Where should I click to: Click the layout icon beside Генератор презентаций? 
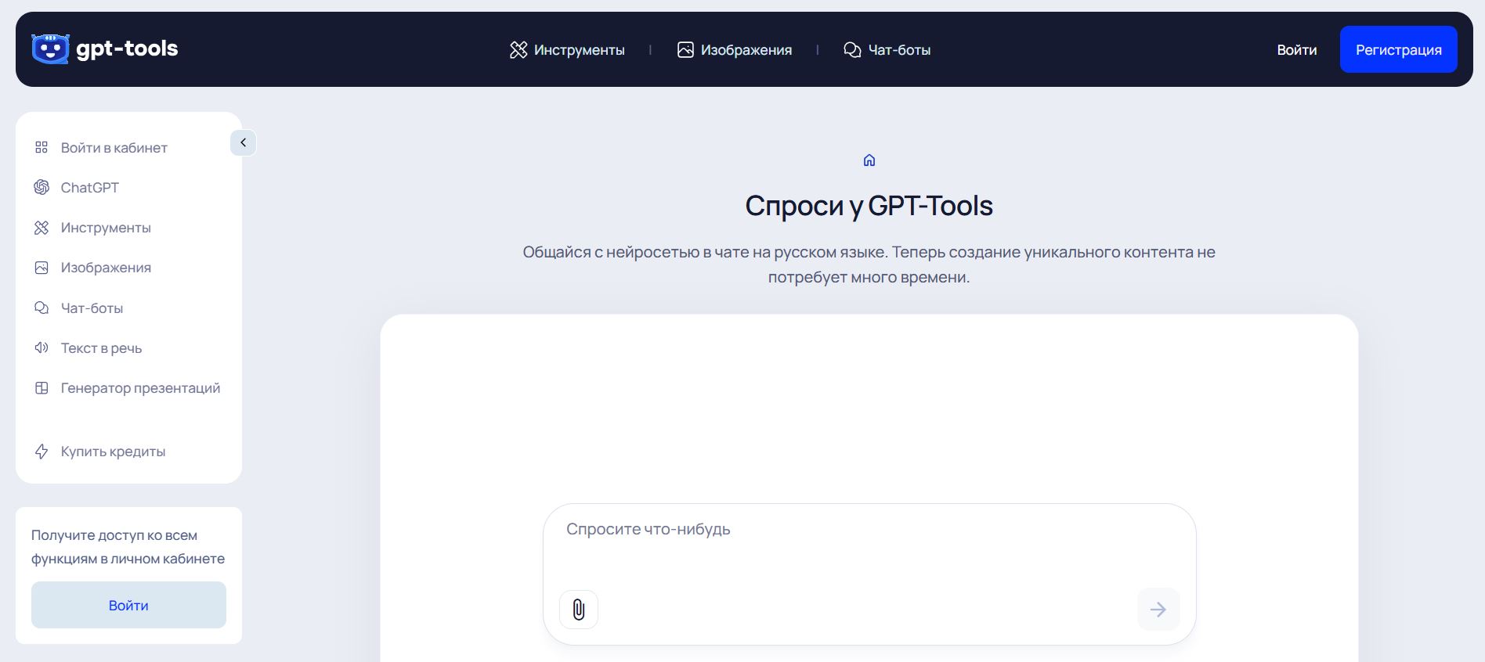click(x=42, y=387)
